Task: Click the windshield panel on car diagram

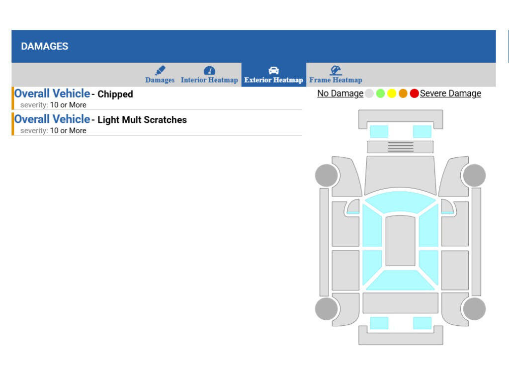Action: (400, 201)
